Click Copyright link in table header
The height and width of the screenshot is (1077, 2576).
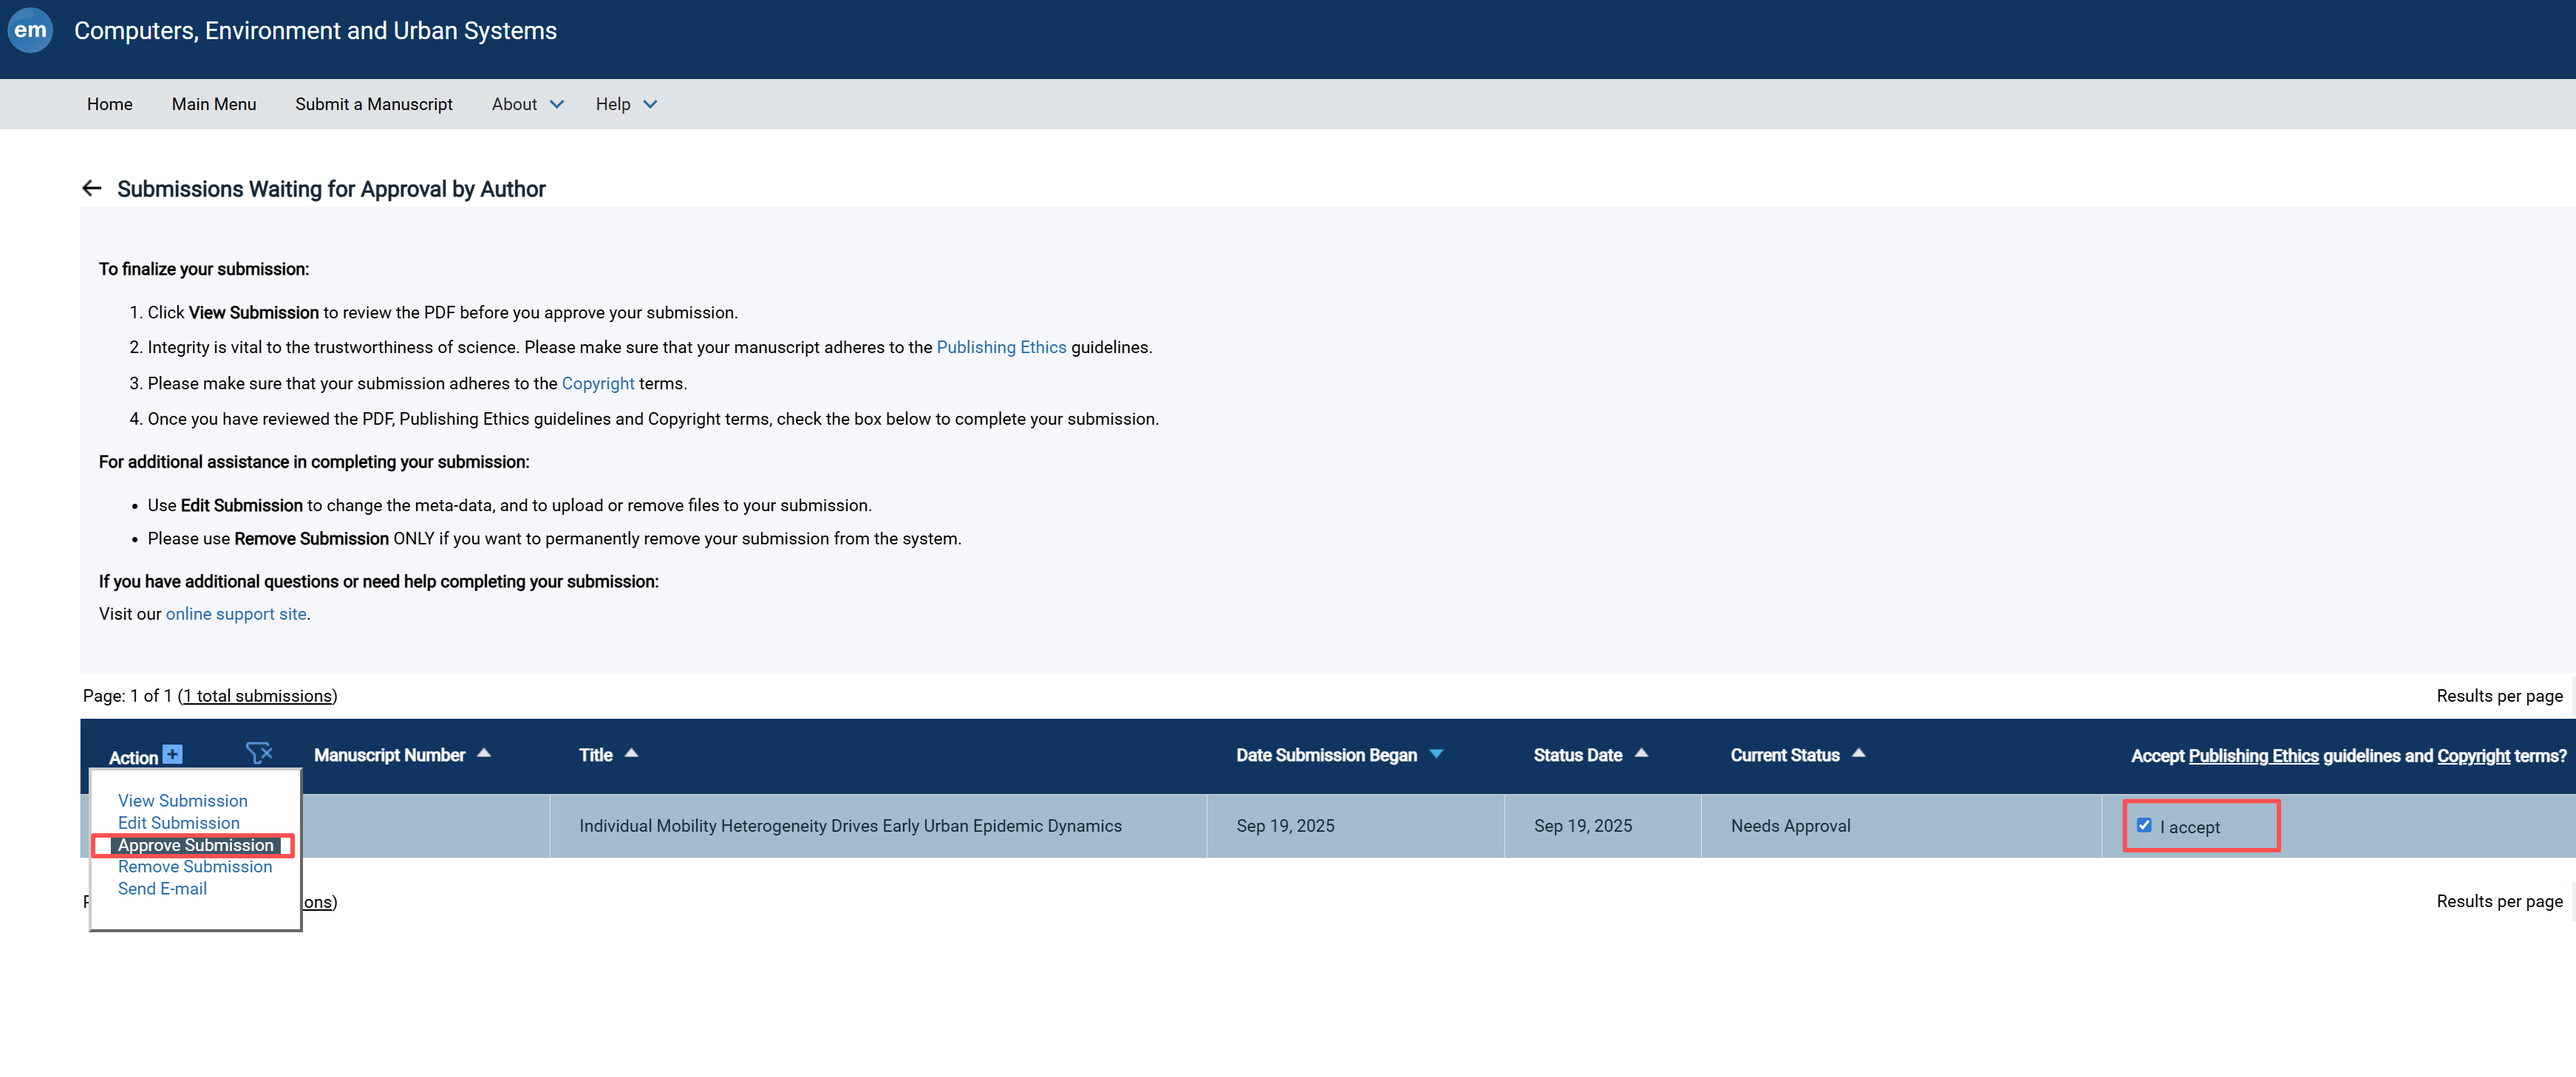coord(2472,755)
